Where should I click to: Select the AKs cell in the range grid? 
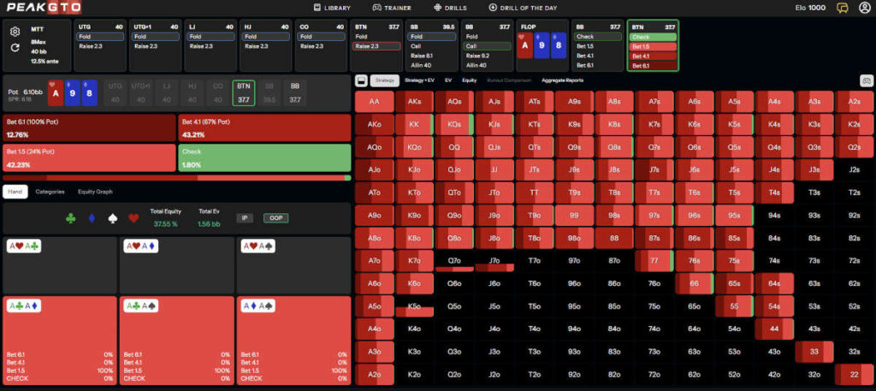click(414, 102)
